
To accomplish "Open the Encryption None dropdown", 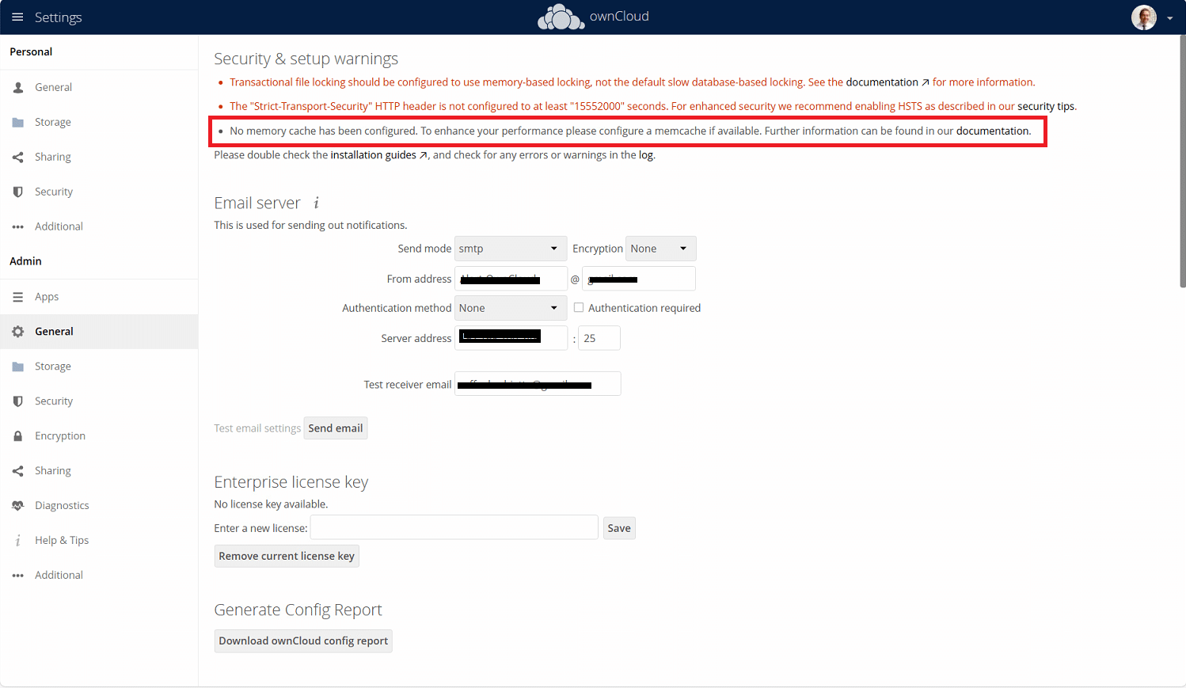I will pos(661,249).
